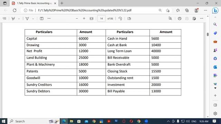This screenshot has height=124, width=221.
Task: Print the PDF document
Action: pyautogui.click(x=180, y=18)
